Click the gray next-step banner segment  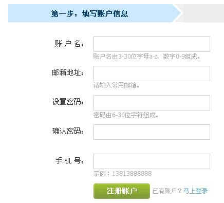pyautogui.click(x=202, y=13)
